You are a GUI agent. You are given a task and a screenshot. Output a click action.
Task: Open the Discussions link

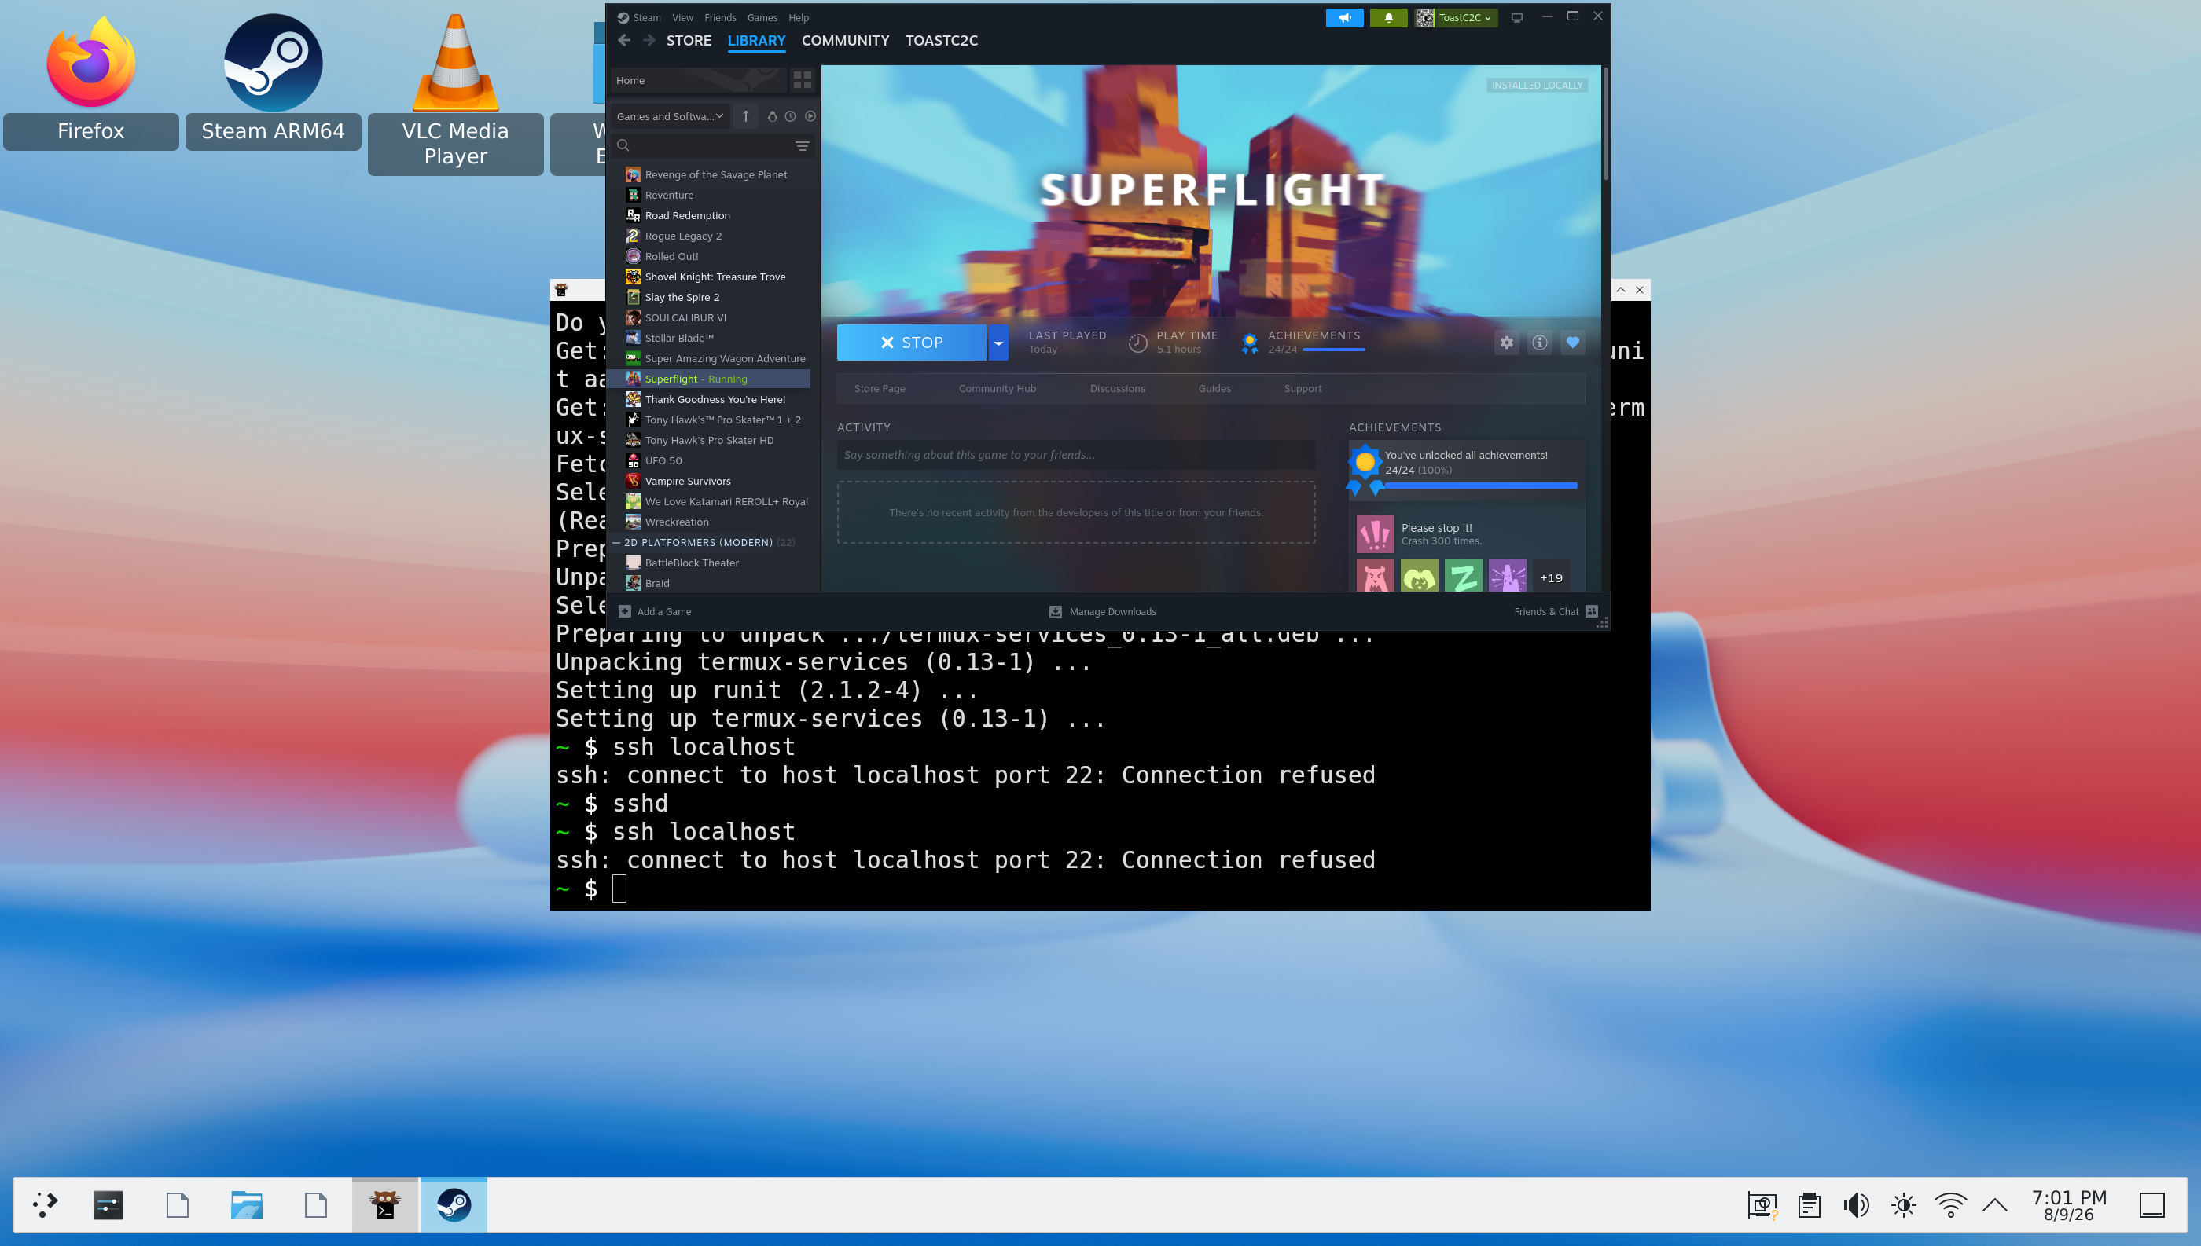(1117, 389)
